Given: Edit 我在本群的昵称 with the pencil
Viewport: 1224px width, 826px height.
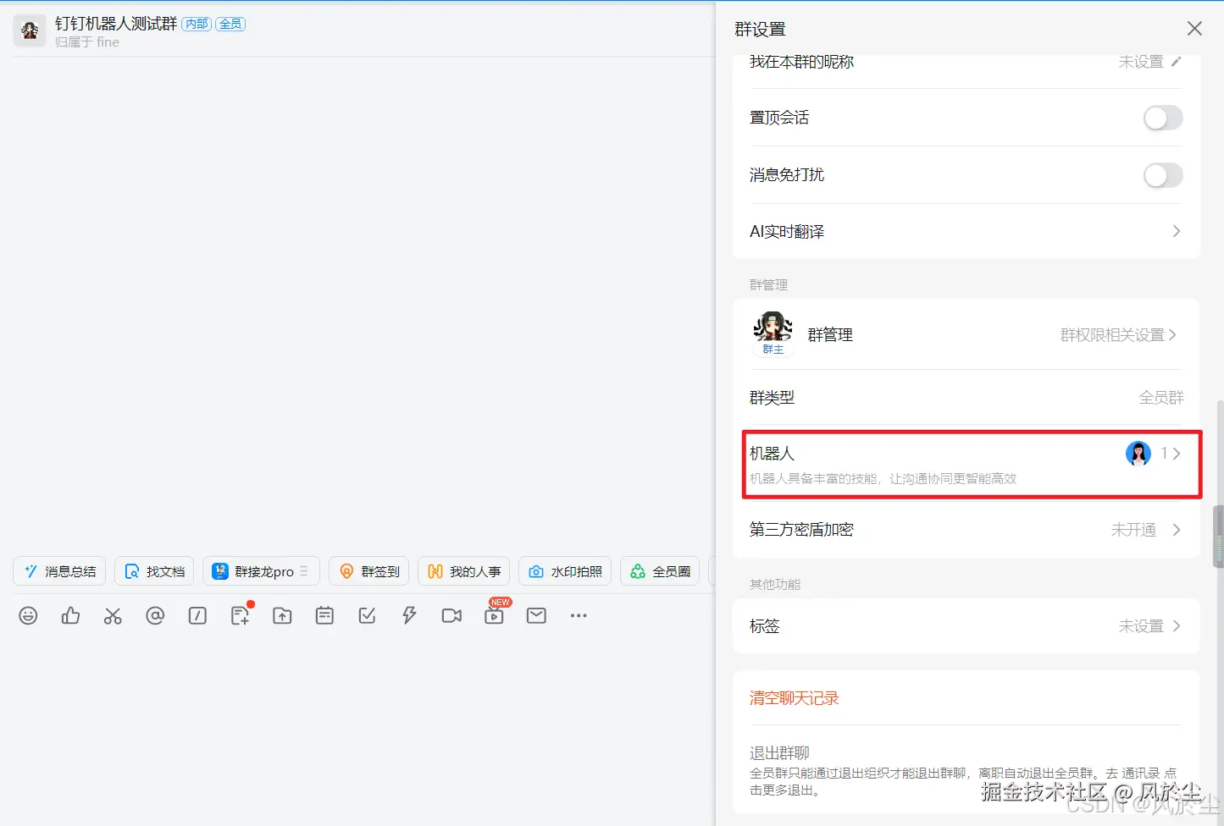Looking at the screenshot, I should coord(1176,61).
